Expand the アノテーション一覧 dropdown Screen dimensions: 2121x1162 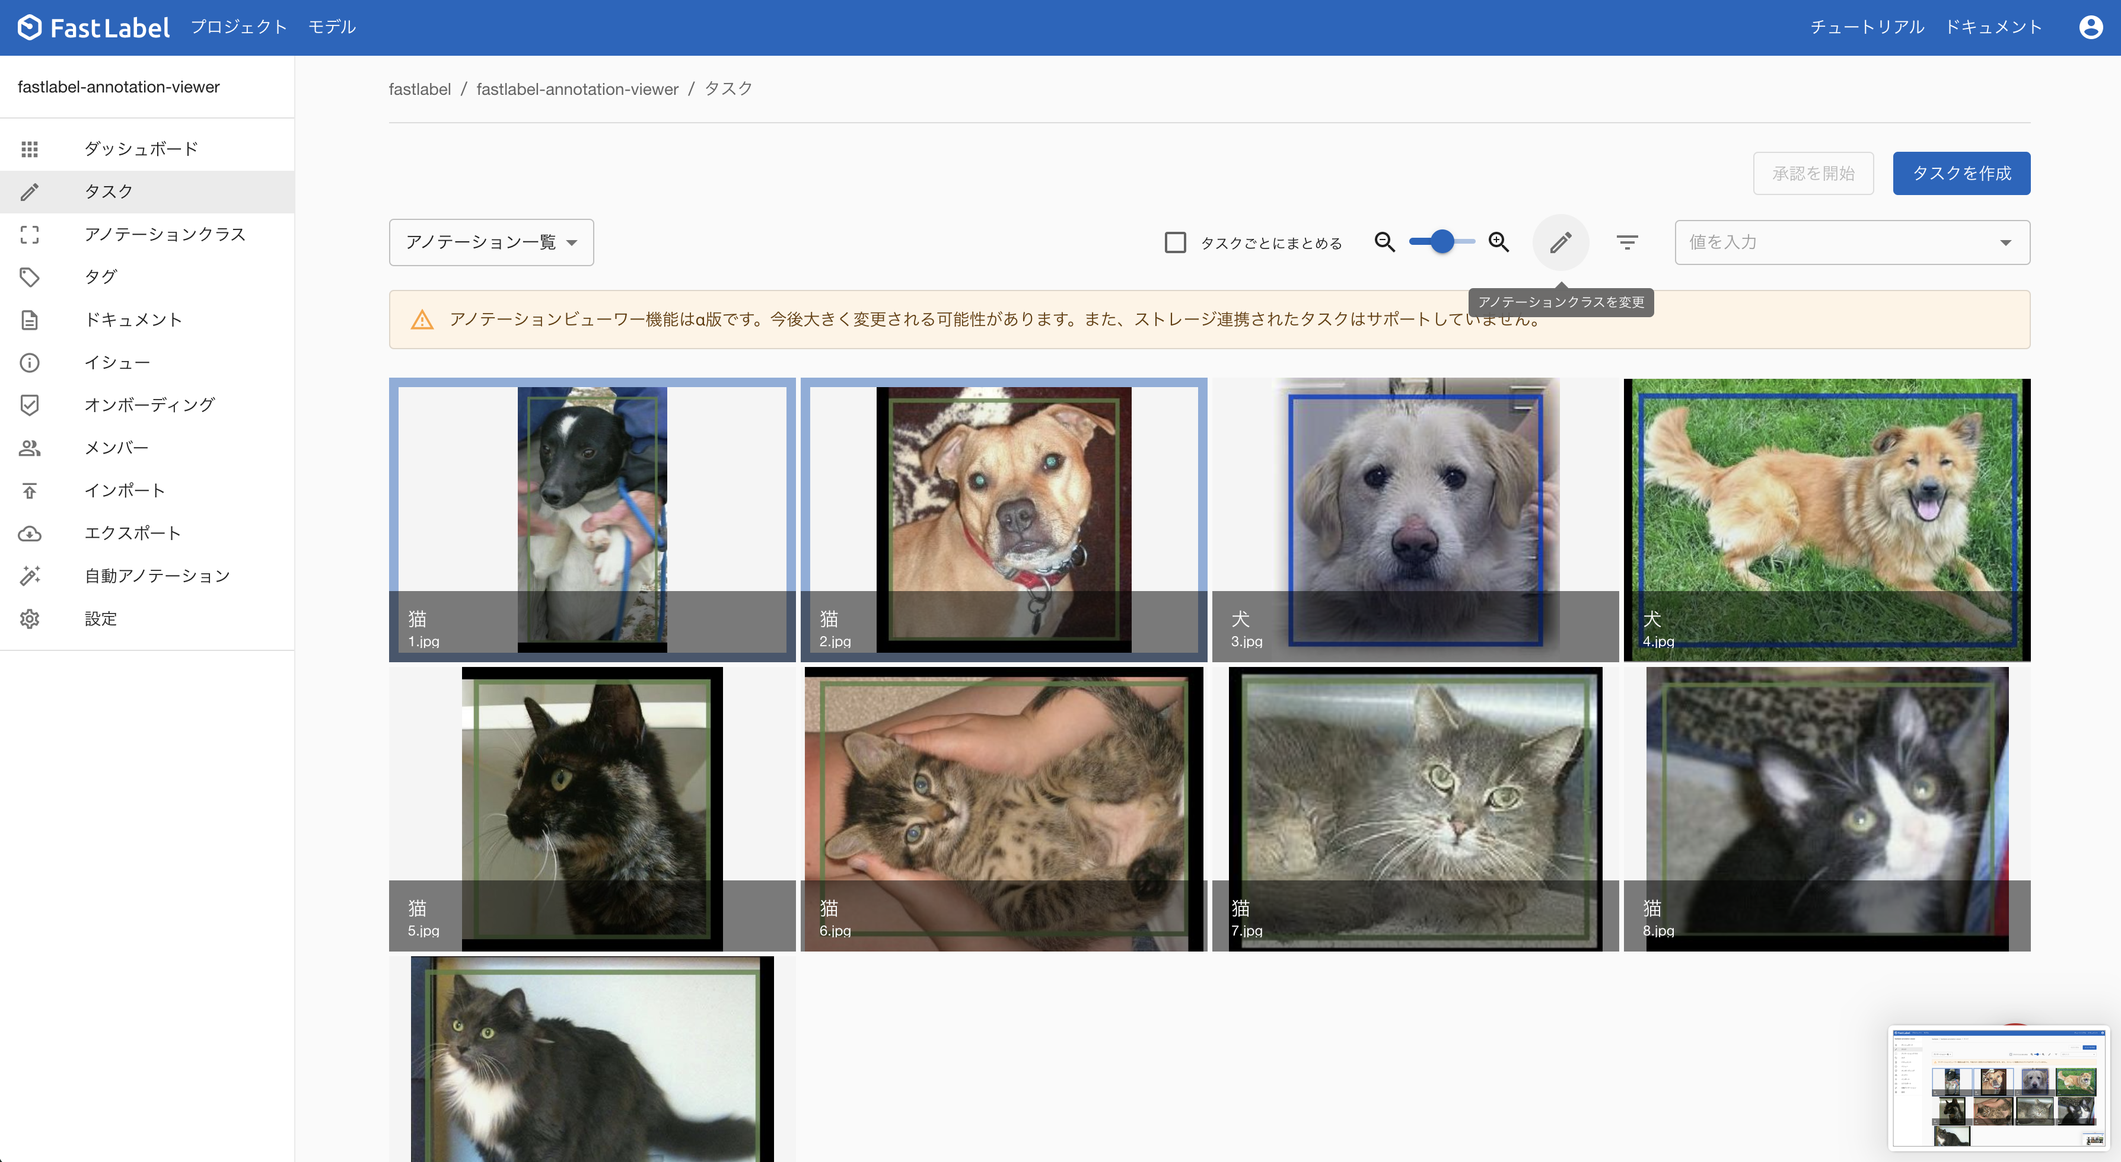(x=491, y=242)
